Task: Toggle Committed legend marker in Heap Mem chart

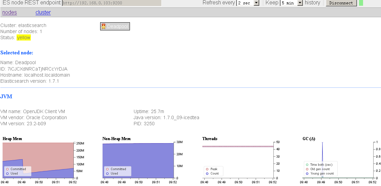Action: coord(7,169)
